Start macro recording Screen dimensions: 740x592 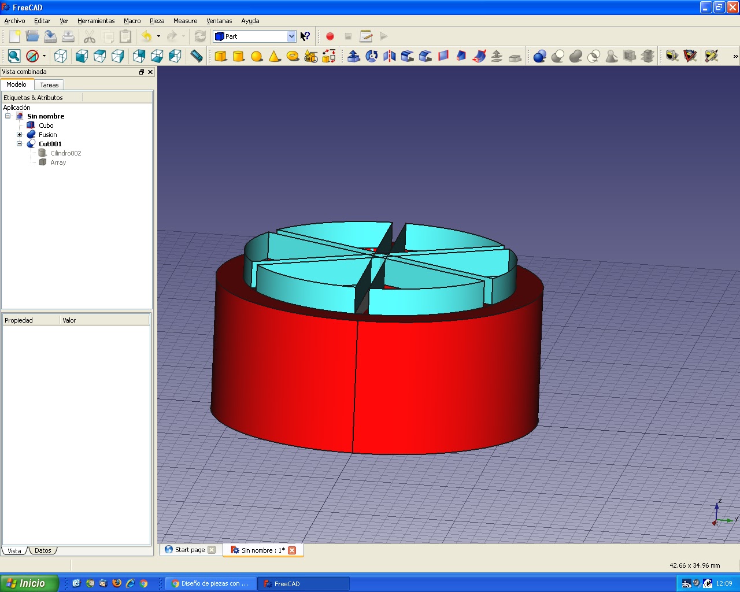(330, 36)
